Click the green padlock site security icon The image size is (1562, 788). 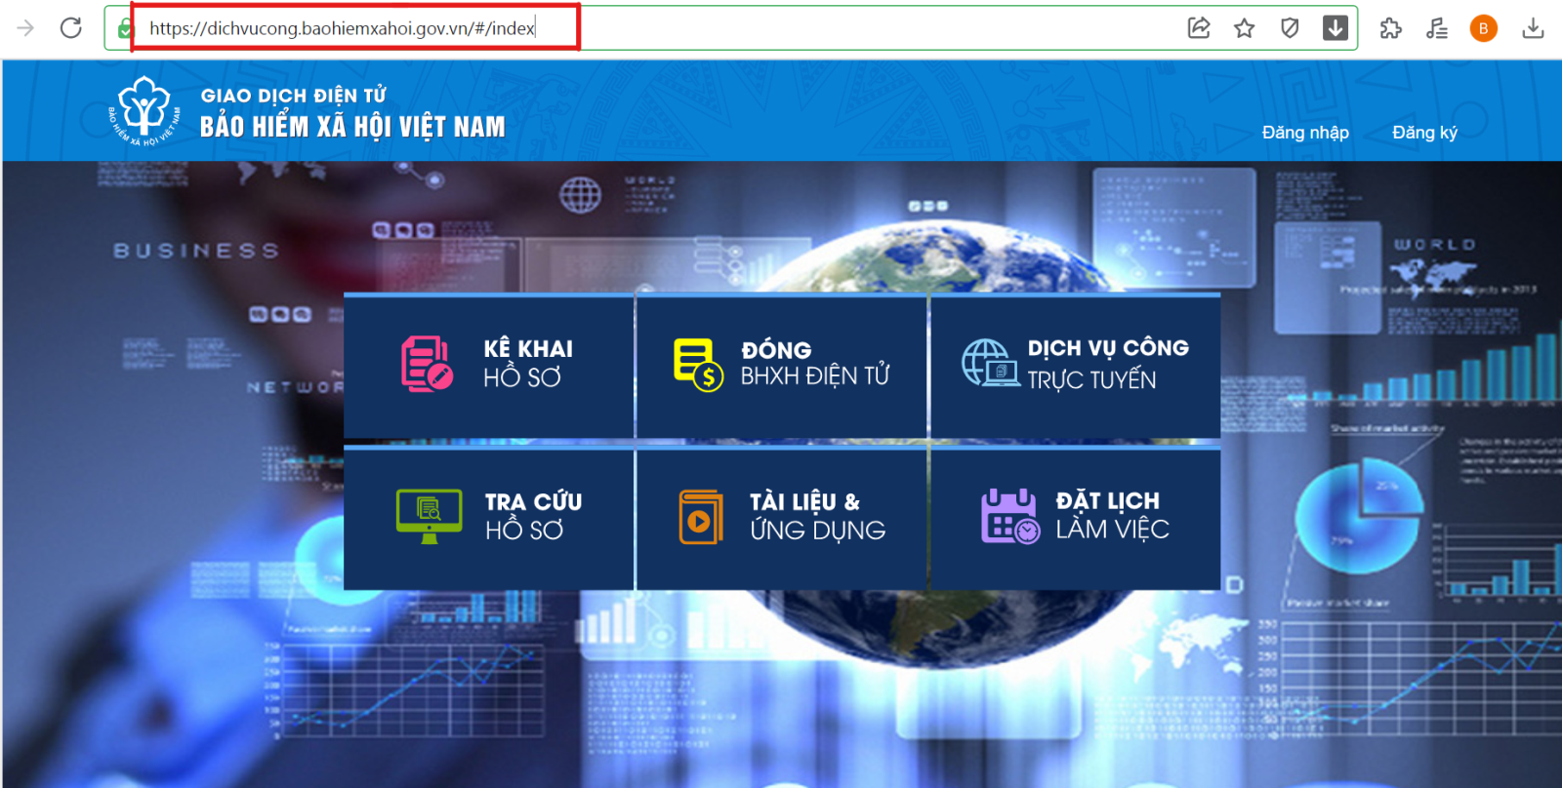coord(124,29)
